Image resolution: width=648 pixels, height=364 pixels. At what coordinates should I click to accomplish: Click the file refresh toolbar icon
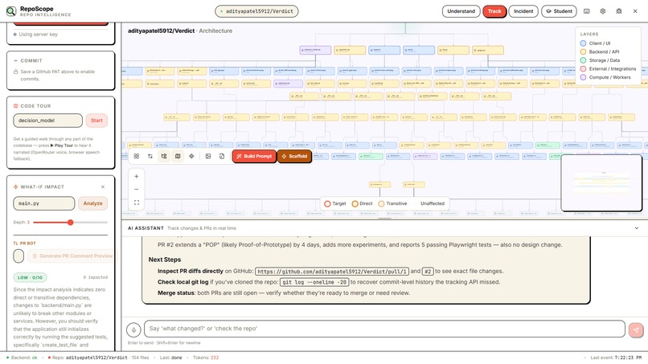click(x=222, y=156)
